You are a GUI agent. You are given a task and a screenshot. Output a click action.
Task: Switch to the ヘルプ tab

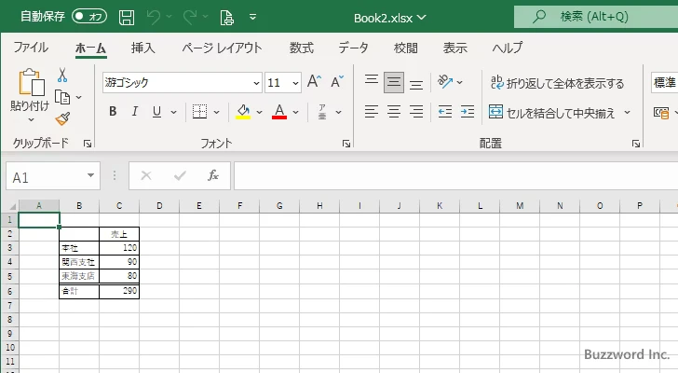[508, 48]
